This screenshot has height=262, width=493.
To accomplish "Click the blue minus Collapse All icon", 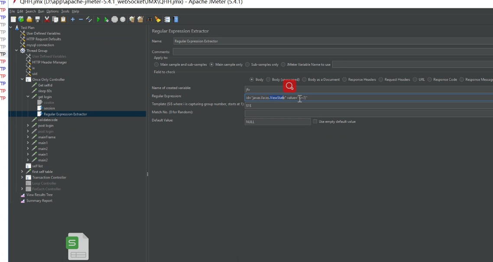I will [x=81, y=19].
